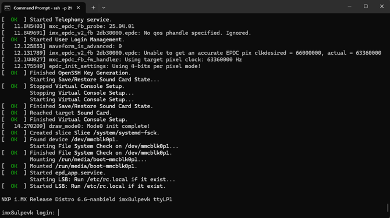Screen dimensions: 390x218
Task: Click the terminal scrollbar thumb
Action: [x=388, y=208]
